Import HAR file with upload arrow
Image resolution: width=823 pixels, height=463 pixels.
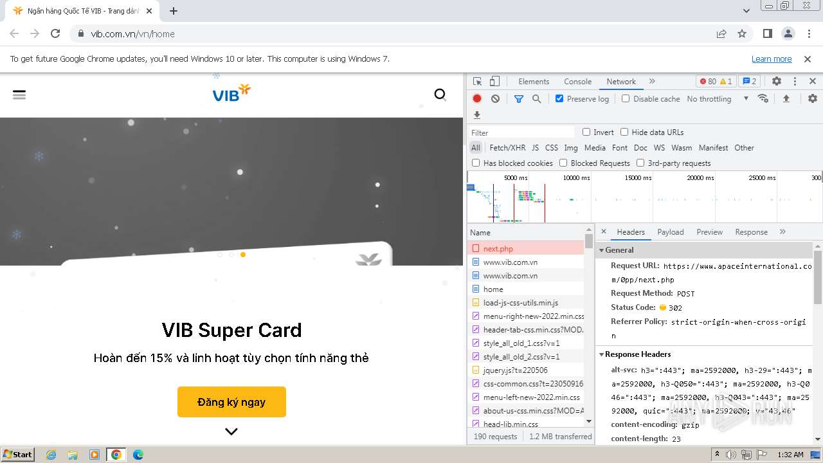pyautogui.click(x=786, y=98)
